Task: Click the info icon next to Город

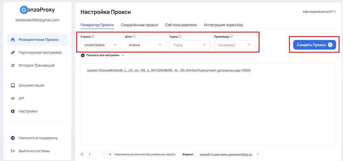Action: pyautogui.click(x=180, y=37)
